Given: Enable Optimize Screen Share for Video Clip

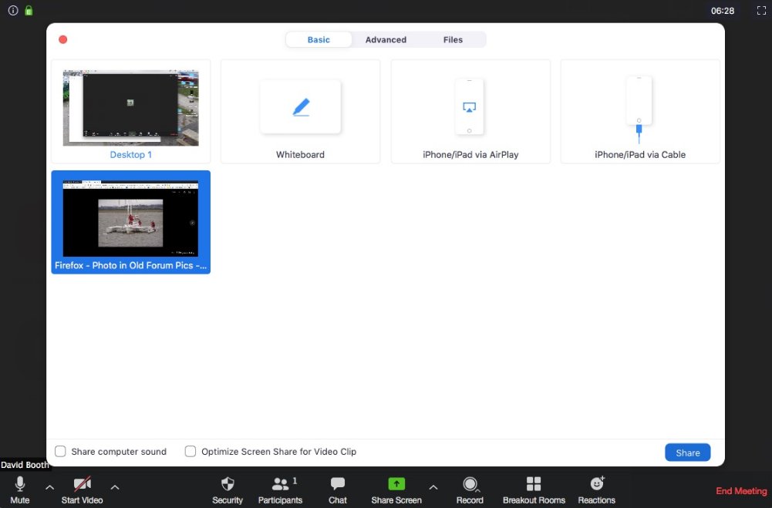Looking at the screenshot, I should tap(190, 452).
